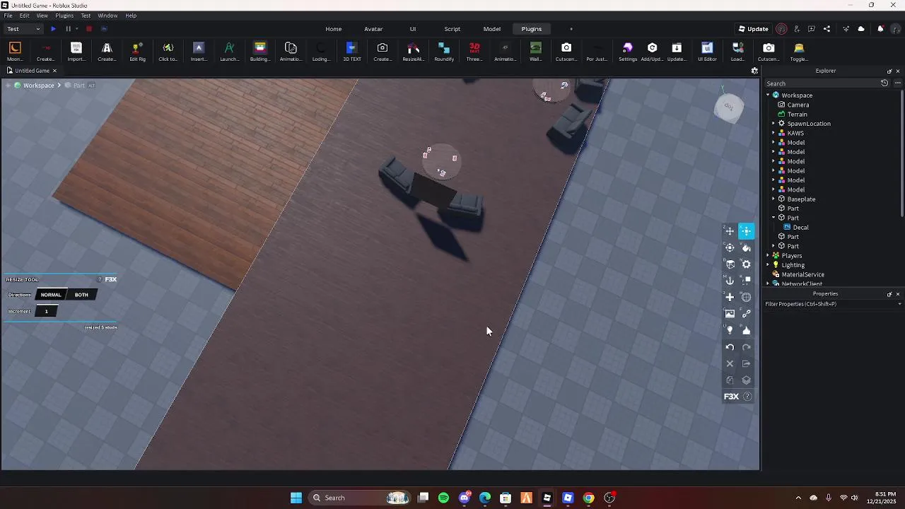Select the F3X Material gear tool

tap(747, 264)
